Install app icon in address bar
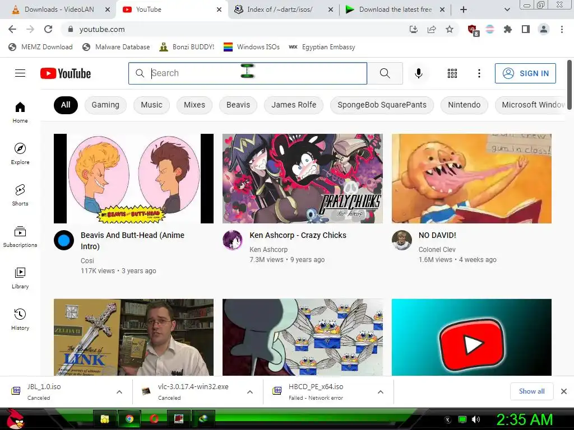This screenshot has width=574, height=430. (414, 29)
